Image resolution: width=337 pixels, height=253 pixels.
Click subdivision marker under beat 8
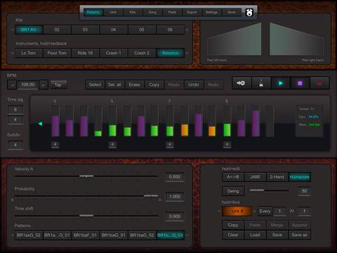[x=227, y=144]
